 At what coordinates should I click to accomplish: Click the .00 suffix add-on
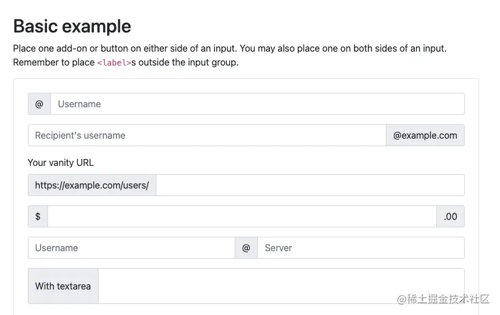[450, 216]
